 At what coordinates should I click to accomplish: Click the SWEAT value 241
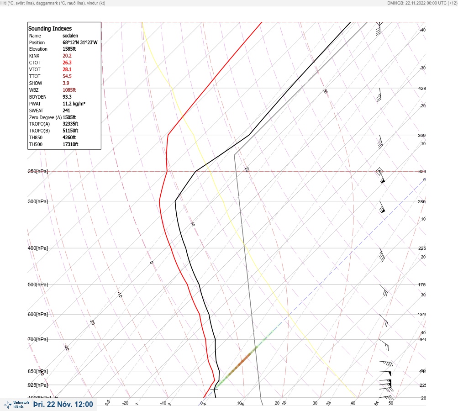coord(66,111)
